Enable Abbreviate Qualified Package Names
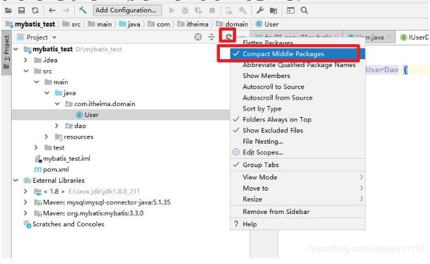 point(297,64)
